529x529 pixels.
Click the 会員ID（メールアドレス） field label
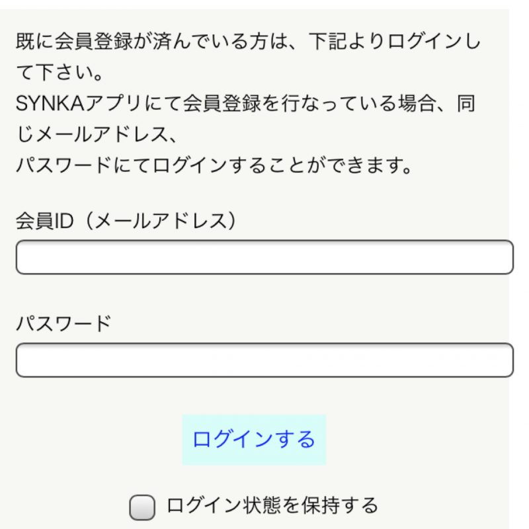point(126,221)
